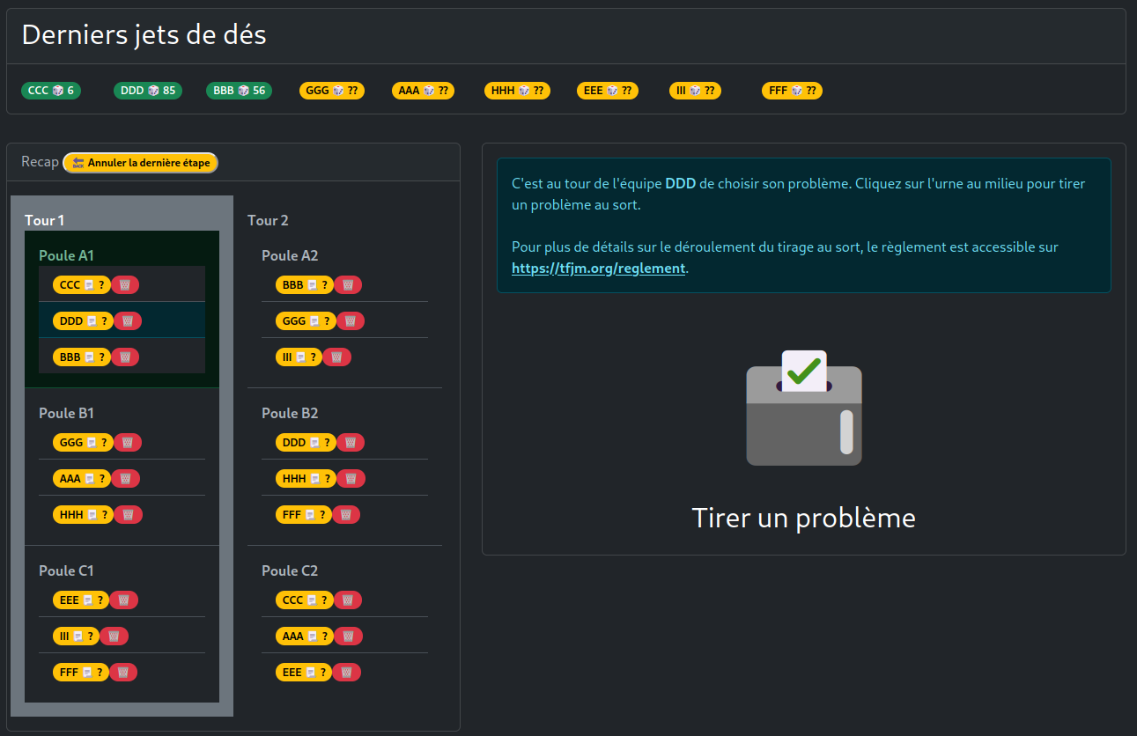Click the trash icon next to DDD in Poule A1
This screenshot has width=1137, height=736.
coord(127,320)
